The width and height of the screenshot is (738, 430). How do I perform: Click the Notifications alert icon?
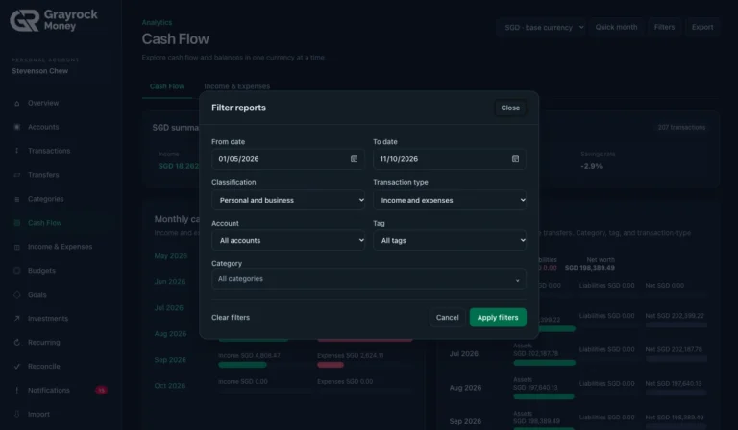click(17, 391)
